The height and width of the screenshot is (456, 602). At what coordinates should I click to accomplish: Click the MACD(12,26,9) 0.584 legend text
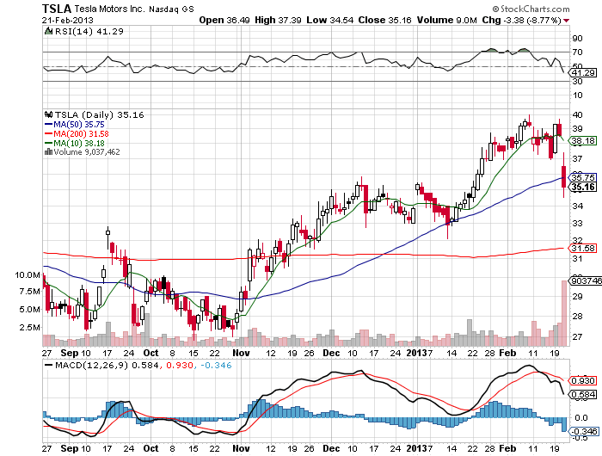107,365
